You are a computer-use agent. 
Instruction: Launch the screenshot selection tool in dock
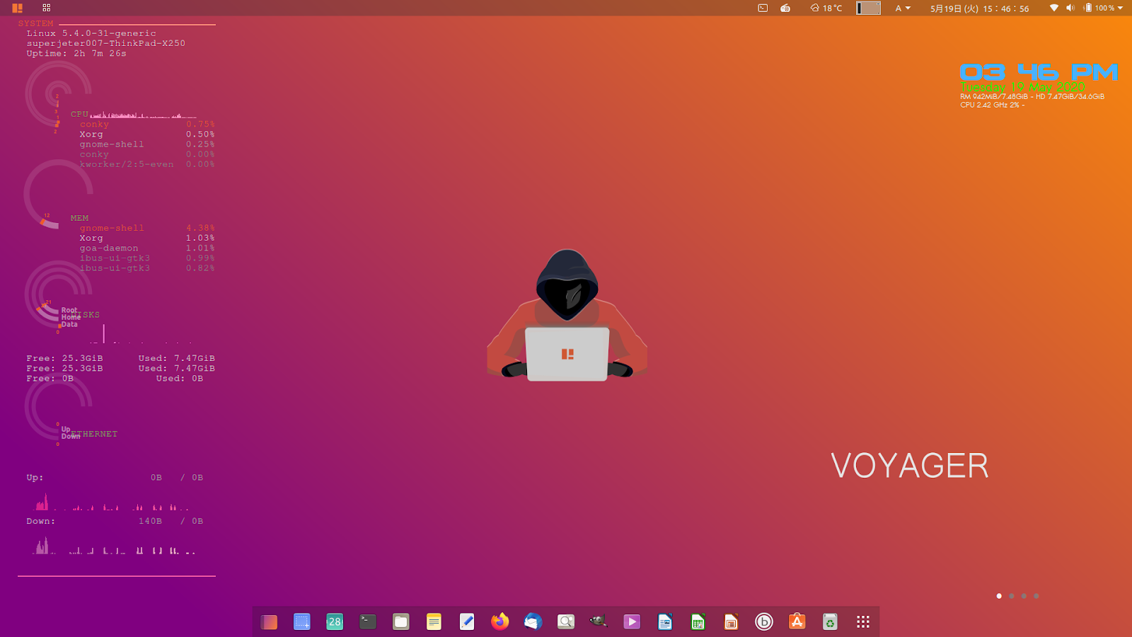point(302,621)
